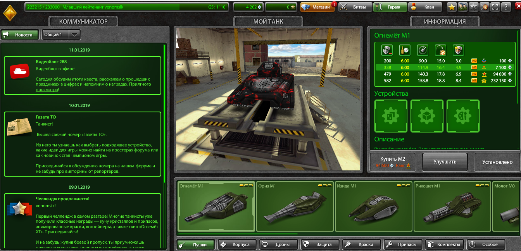Image resolution: width=521 pixels, height=251 pixels.
Task: Select the Фриз М1 turret card
Action: (x=295, y=206)
